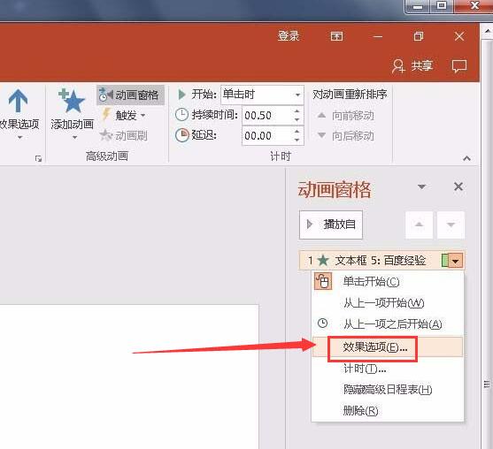Decrease the Duration value with down spinner
The width and height of the screenshot is (493, 449).
[x=297, y=120]
